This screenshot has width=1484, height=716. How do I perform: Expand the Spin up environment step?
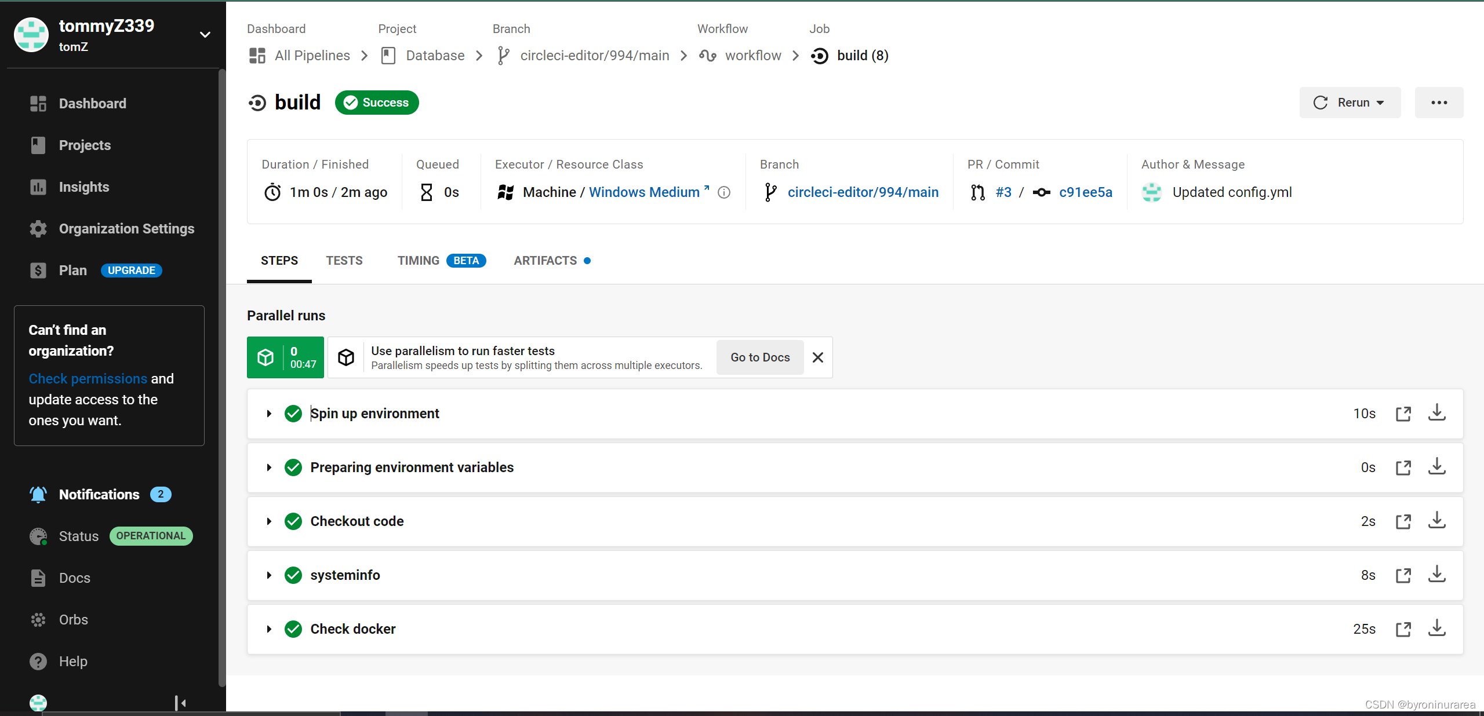[x=269, y=414]
